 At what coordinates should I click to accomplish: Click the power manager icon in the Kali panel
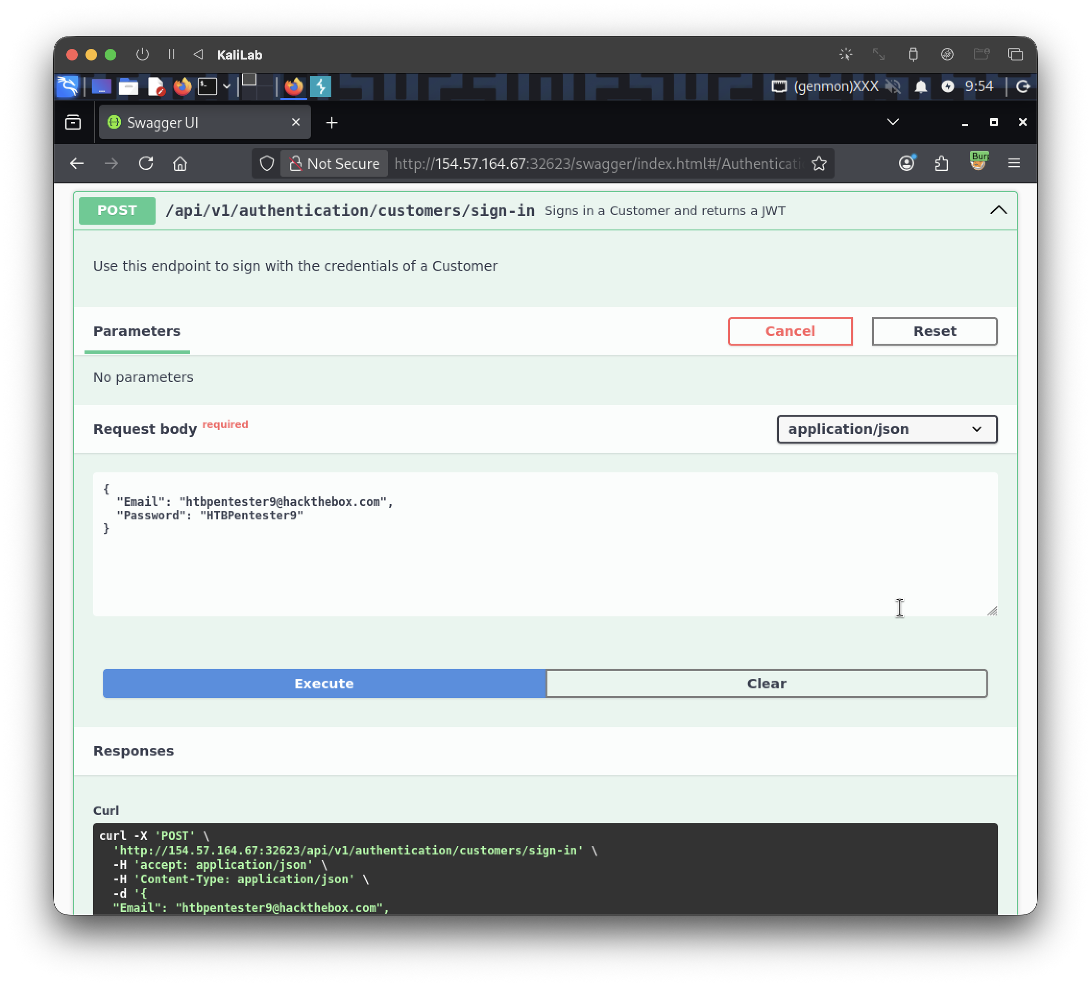tap(947, 86)
